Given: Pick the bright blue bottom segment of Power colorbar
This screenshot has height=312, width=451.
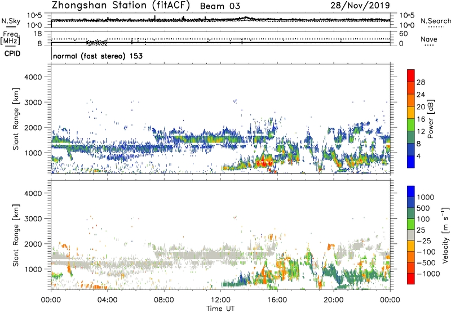Looking at the screenshot, I should pos(411,162).
